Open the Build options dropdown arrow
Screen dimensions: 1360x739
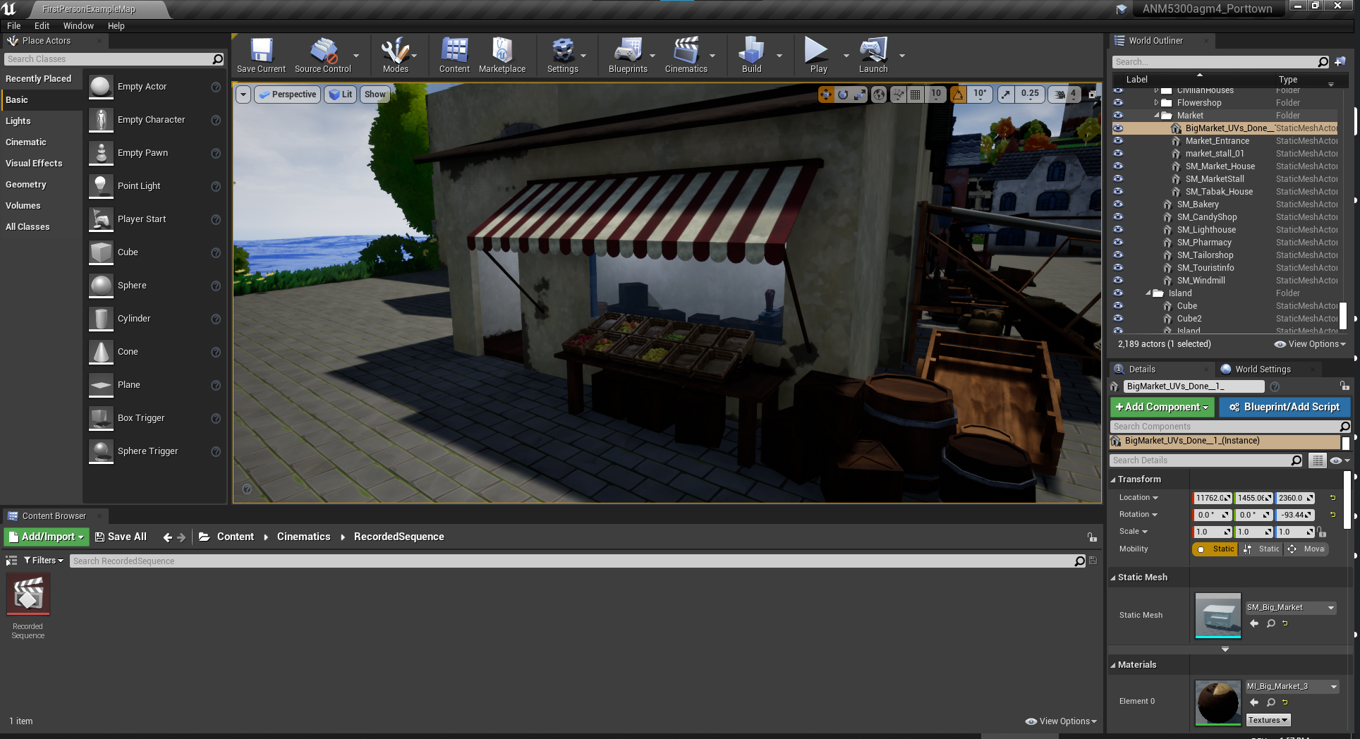[x=779, y=56]
